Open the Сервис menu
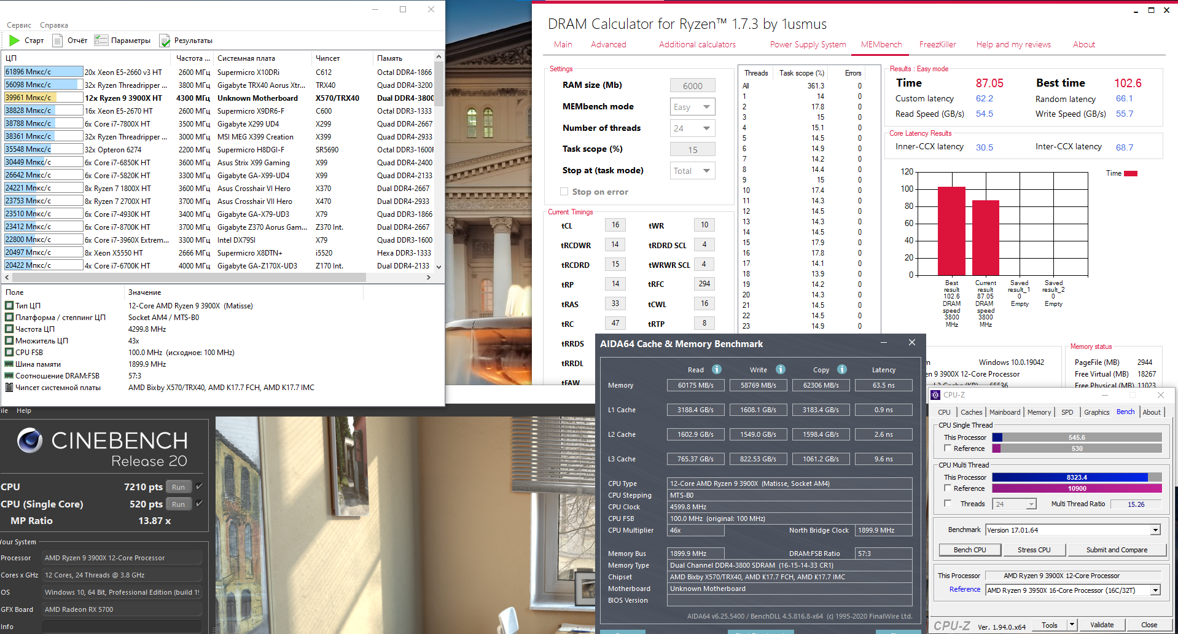 (x=19, y=25)
